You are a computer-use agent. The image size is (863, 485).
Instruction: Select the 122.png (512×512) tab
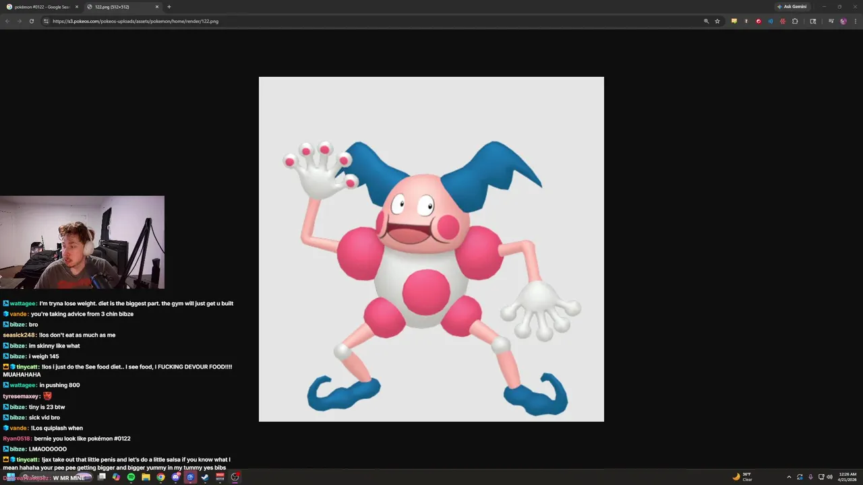click(121, 7)
